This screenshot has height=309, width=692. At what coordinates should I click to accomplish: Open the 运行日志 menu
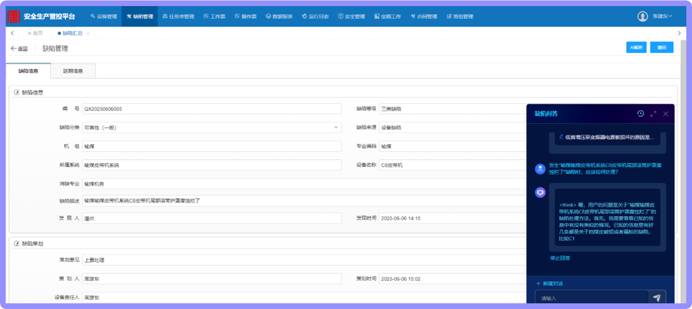(x=316, y=17)
